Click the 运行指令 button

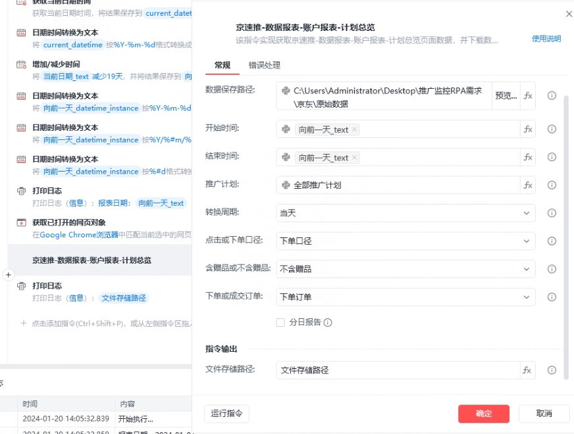coord(226,414)
